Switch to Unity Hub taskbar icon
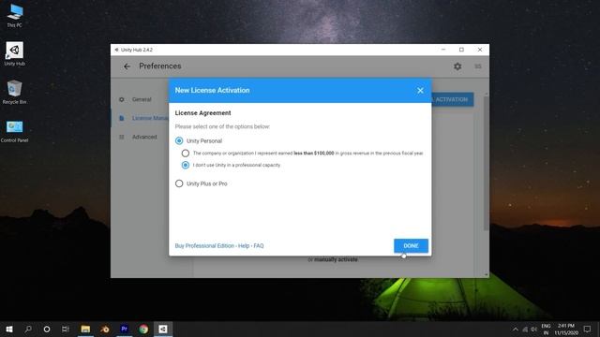Viewport: 600px width, 337px height. point(163,329)
